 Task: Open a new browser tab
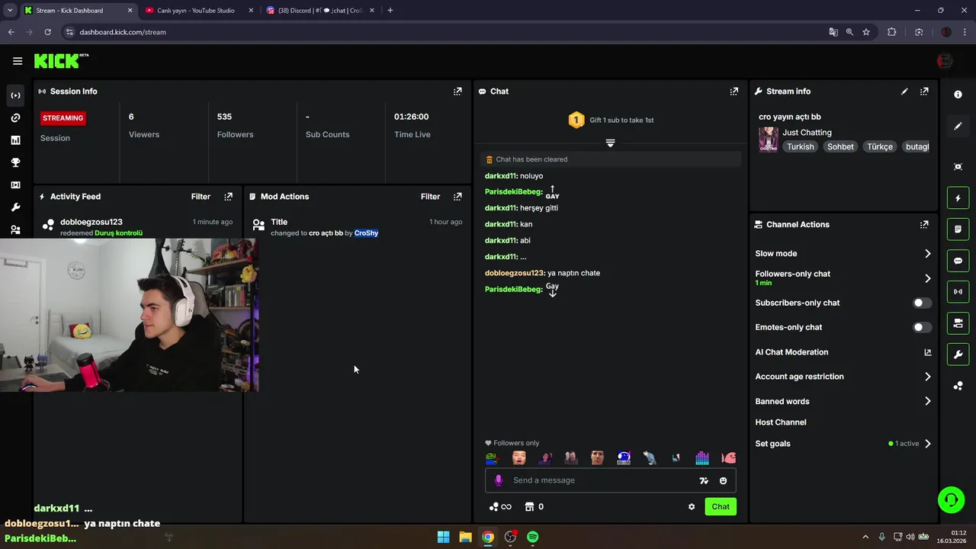pos(390,11)
